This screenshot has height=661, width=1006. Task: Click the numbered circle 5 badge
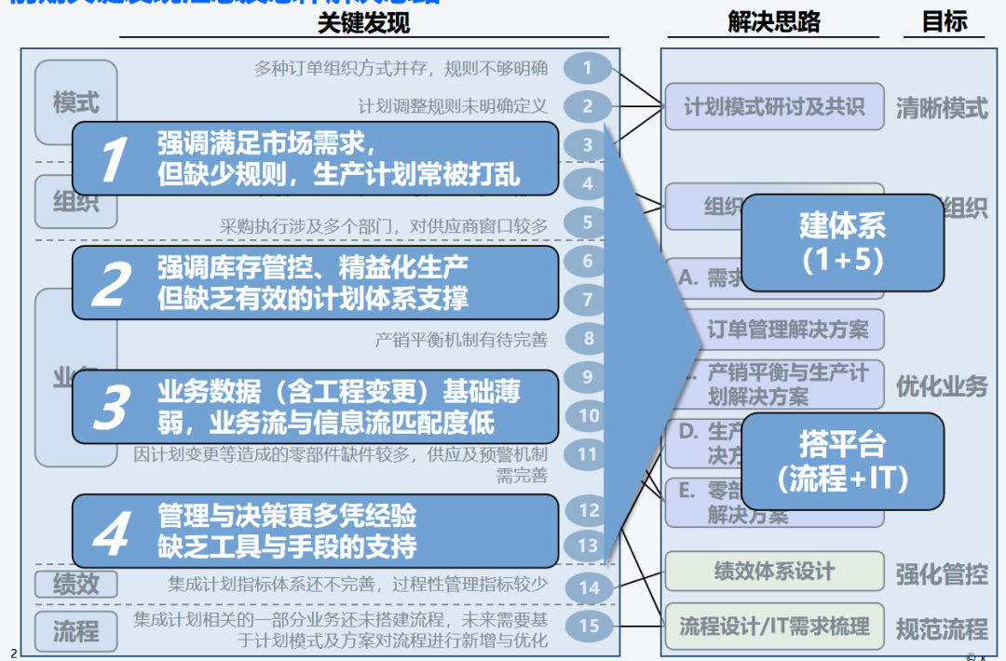point(587,223)
